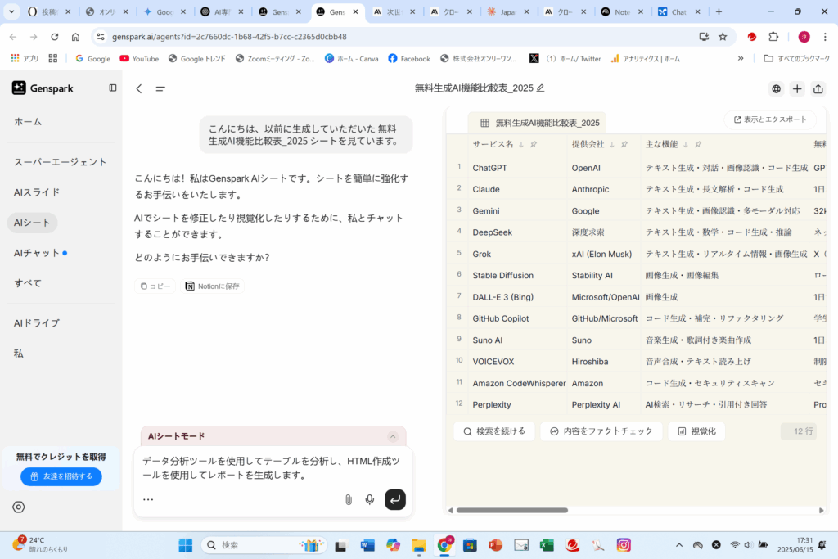Collapse the Genspark sidebar panel icon

click(x=113, y=88)
